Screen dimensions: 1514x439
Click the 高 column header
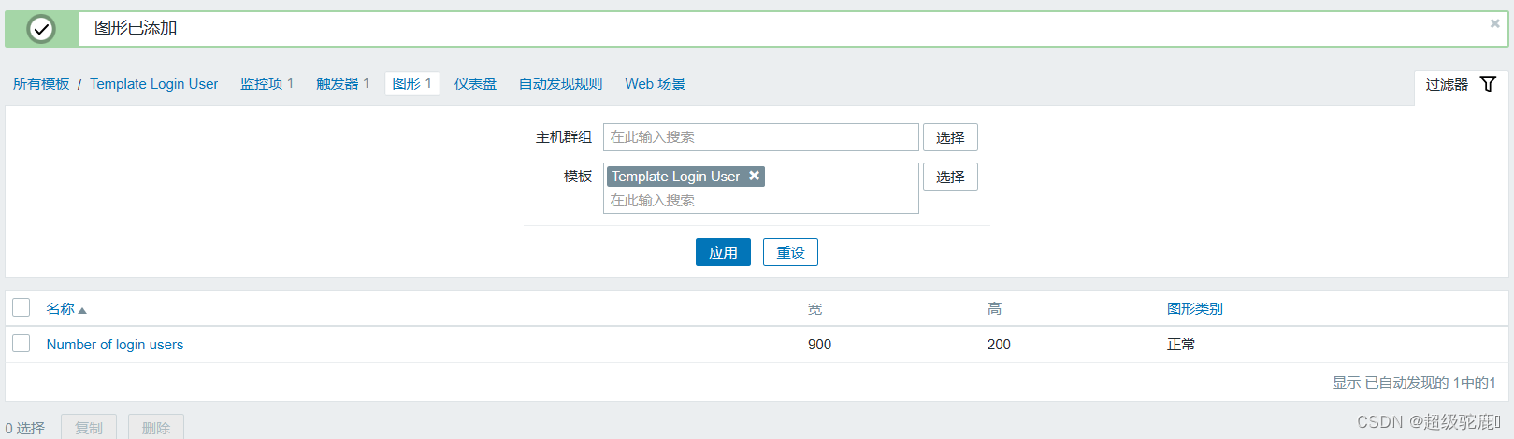click(x=994, y=309)
